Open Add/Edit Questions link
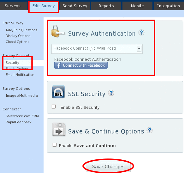Image resolution: width=184 pixels, height=173 pixels. click(21, 30)
